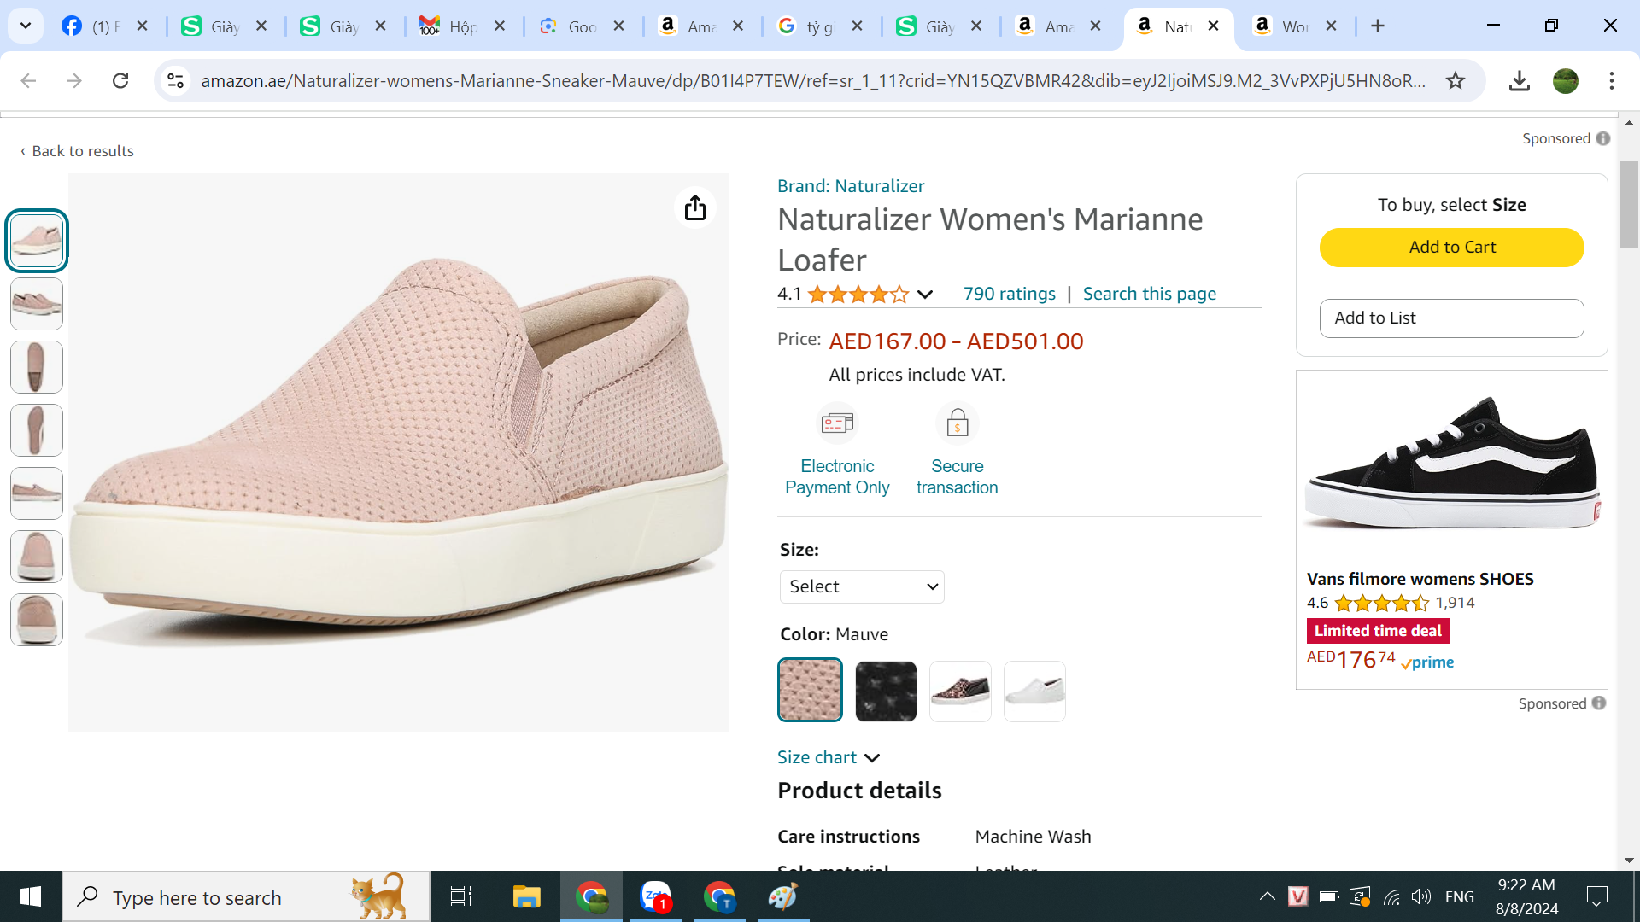Bookmark this page with star icon
This screenshot has height=922, width=1640.
click(x=1455, y=80)
